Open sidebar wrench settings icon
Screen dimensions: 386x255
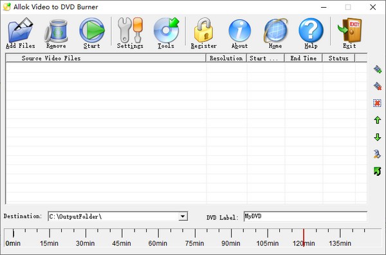tap(377, 154)
